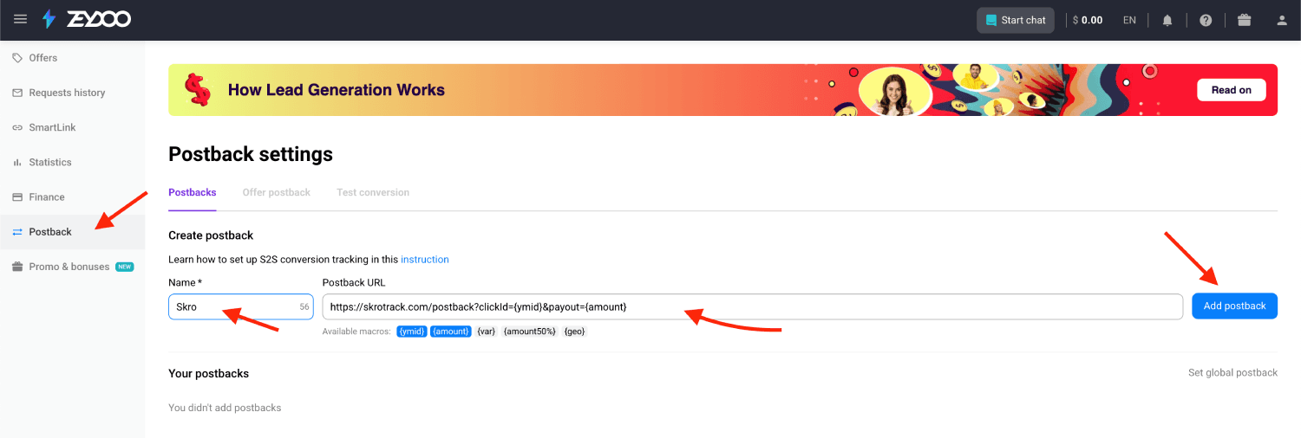Click the SmartLink chain icon

click(17, 127)
